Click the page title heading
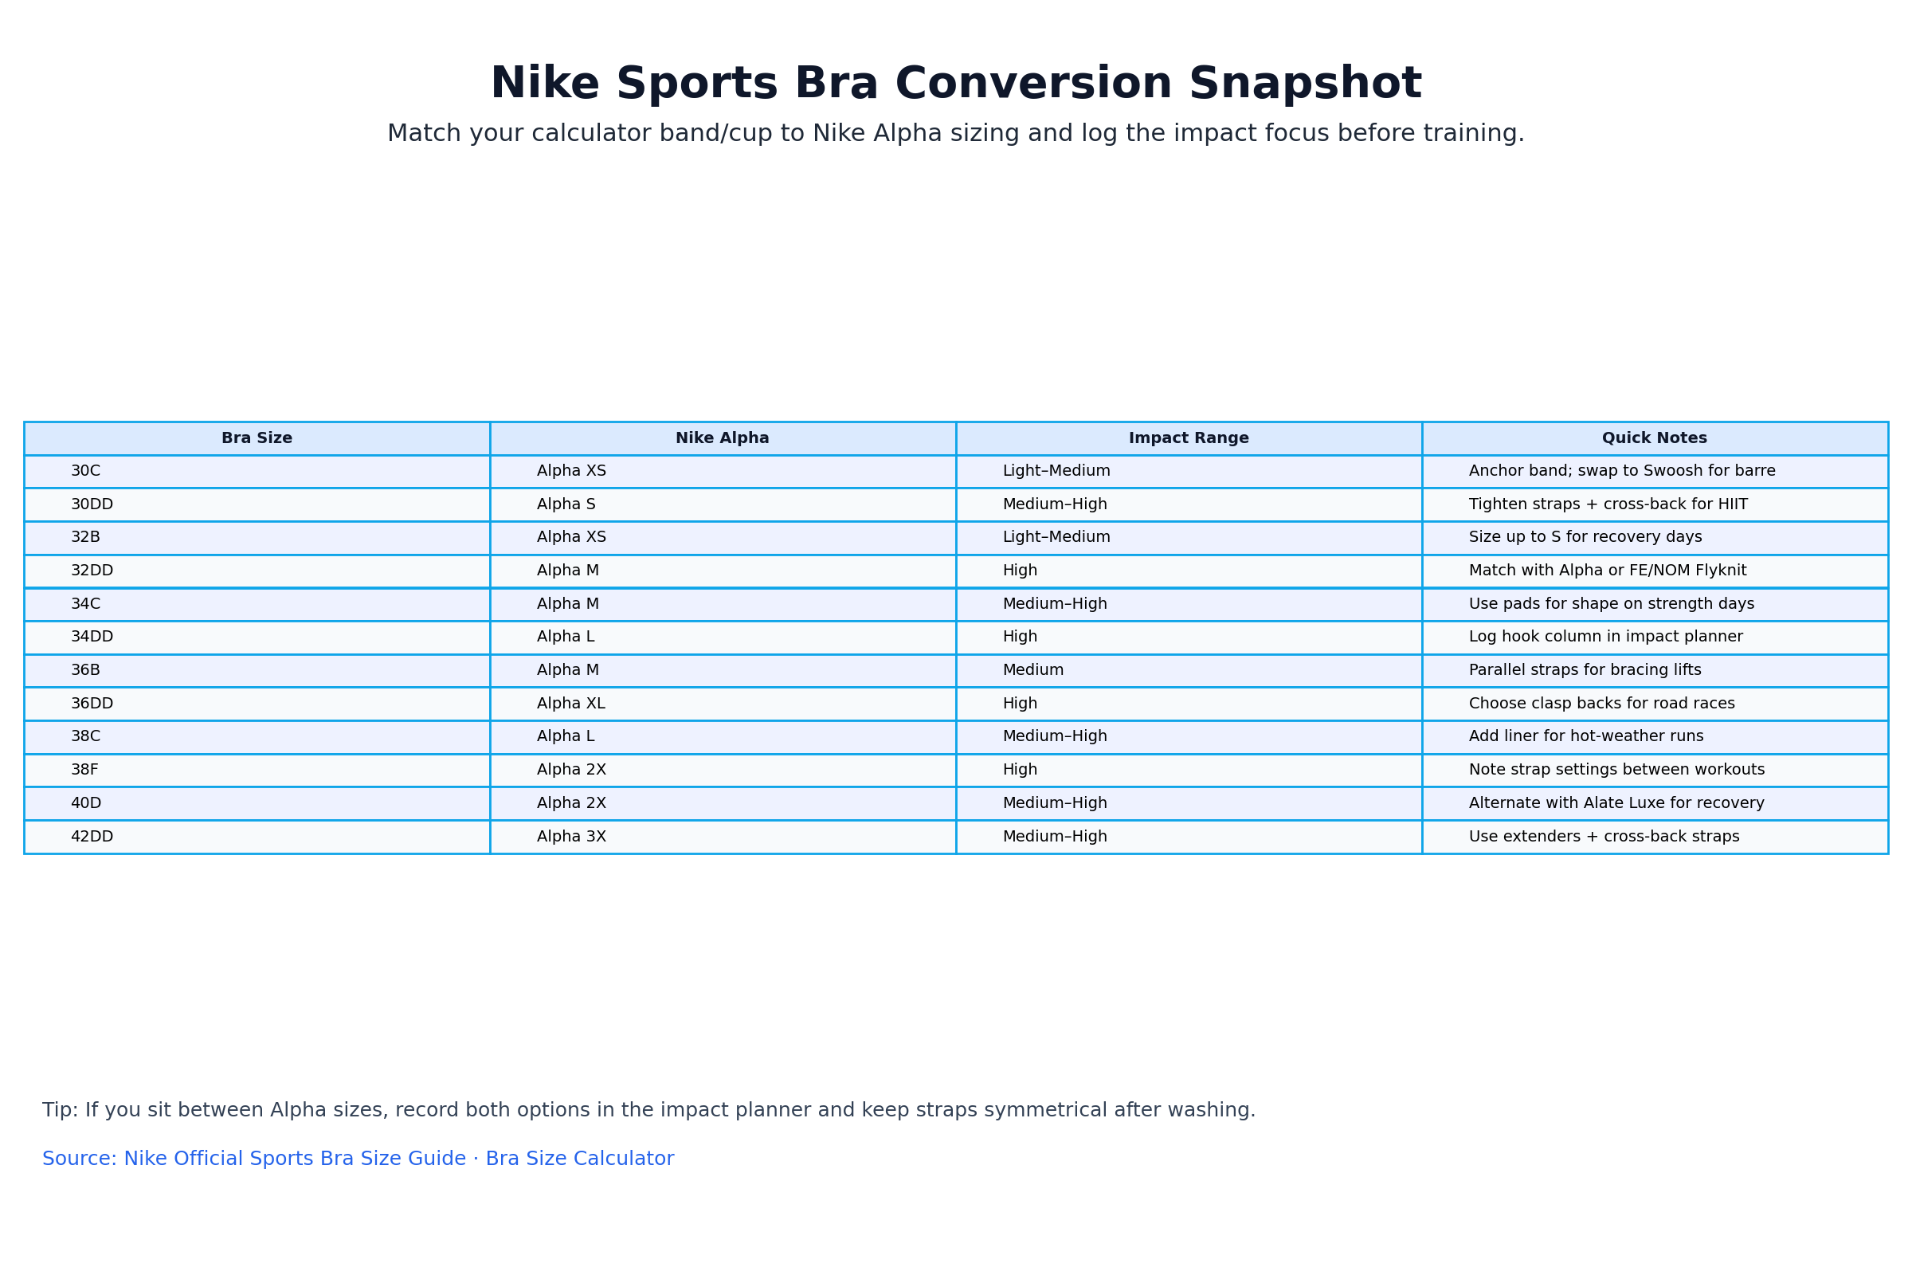 click(956, 84)
